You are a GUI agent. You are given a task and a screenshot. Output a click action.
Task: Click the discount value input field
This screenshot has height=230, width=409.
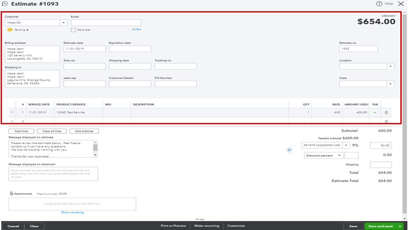[x=351, y=156]
